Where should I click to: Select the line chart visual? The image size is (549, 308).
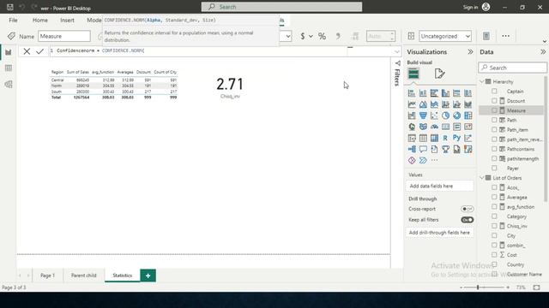[412, 104]
